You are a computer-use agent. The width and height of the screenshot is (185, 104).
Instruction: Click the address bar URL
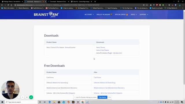58,5
